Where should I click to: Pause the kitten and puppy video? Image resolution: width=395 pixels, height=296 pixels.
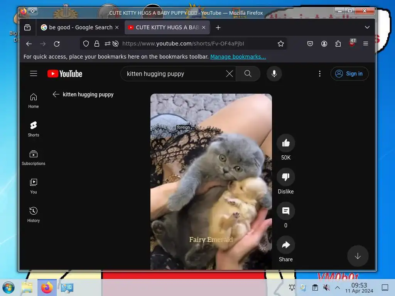(211, 182)
